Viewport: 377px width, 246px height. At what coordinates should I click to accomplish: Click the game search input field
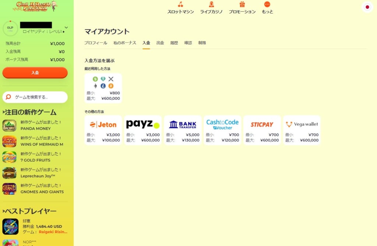click(35, 97)
